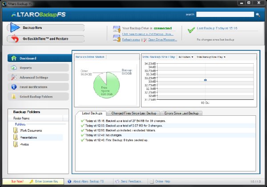Click About Altaro Backup FS link
The image size is (267, 187).
(x=88, y=181)
